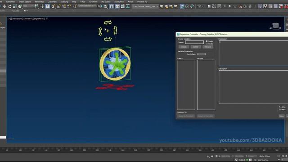Toggle the Layer Explorer icon

[117, 6]
